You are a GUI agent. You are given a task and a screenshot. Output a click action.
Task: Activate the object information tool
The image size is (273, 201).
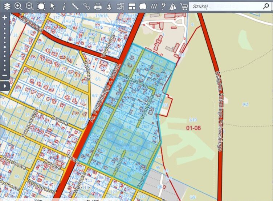tap(64, 6)
